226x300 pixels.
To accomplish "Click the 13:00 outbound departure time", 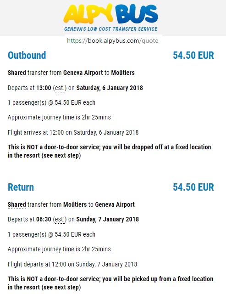I will (44, 88).
